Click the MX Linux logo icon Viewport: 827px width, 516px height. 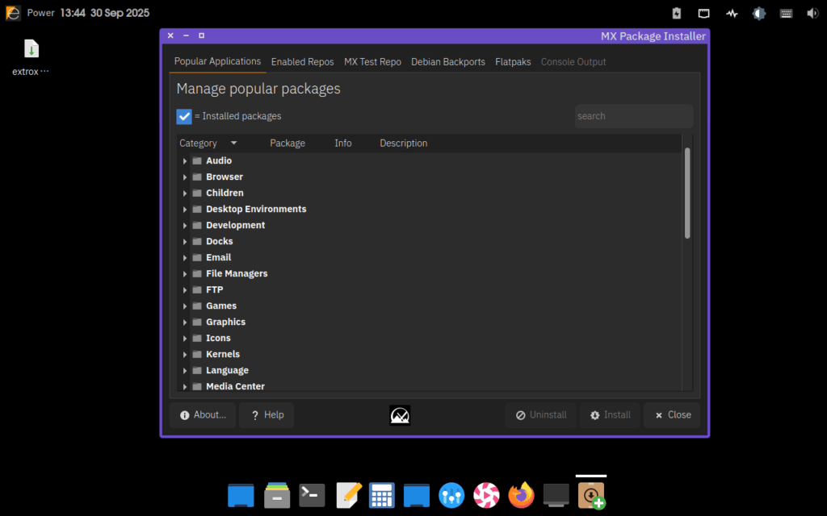tap(400, 415)
